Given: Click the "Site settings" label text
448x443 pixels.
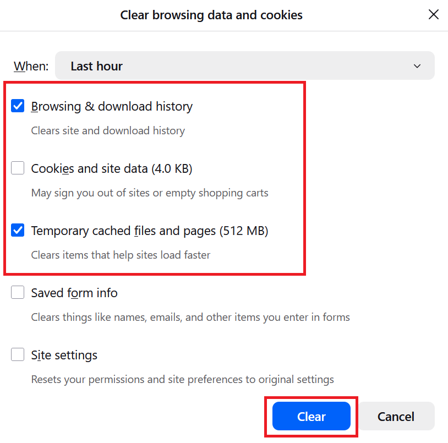Looking at the screenshot, I should (64, 355).
